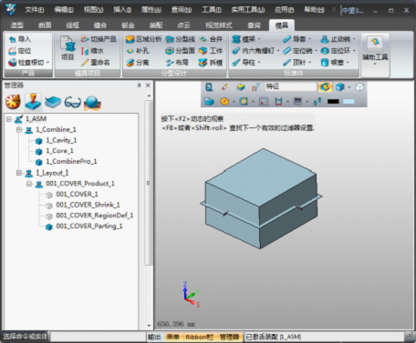Click the 缩水 shrink icon
Screen dimensions: 416x343
click(x=85, y=51)
